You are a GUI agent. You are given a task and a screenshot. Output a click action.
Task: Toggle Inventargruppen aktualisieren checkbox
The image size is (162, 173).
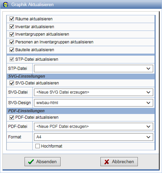tap(12, 34)
